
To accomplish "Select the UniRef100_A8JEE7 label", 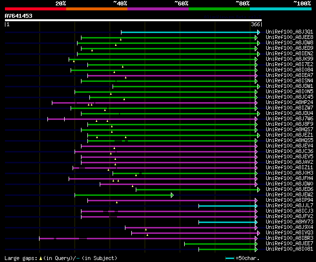I will point(289,244).
